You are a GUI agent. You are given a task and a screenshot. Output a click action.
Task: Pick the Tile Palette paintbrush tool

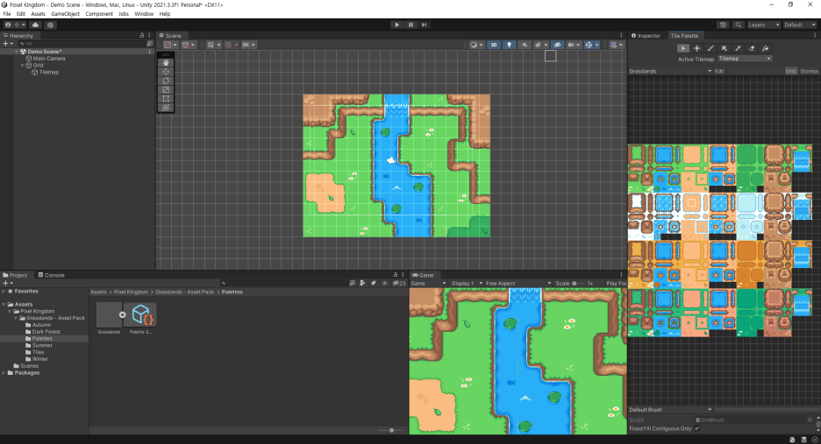(710, 48)
